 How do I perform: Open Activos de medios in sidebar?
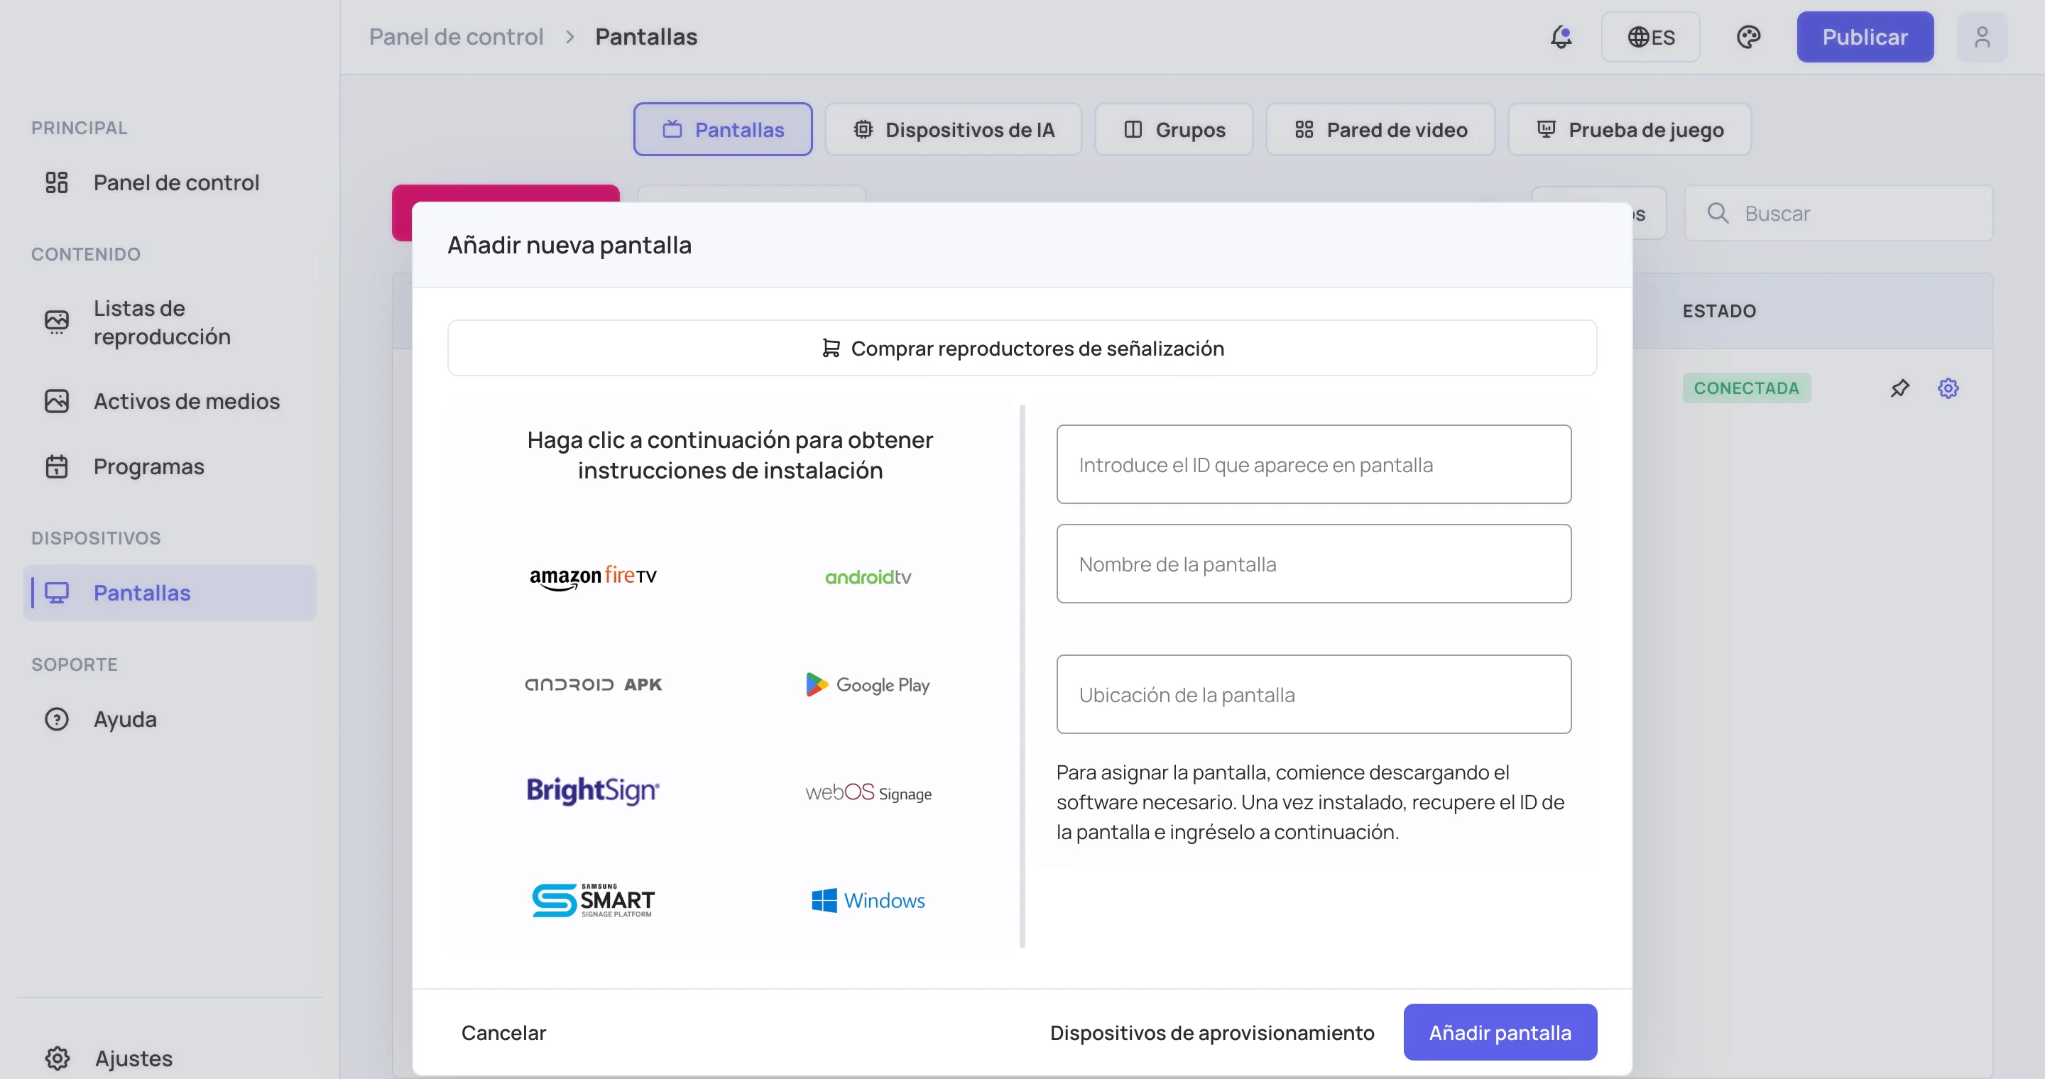coord(170,402)
